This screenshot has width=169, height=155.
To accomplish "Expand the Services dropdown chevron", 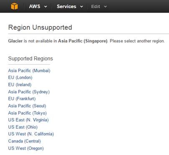I will 82,7.
